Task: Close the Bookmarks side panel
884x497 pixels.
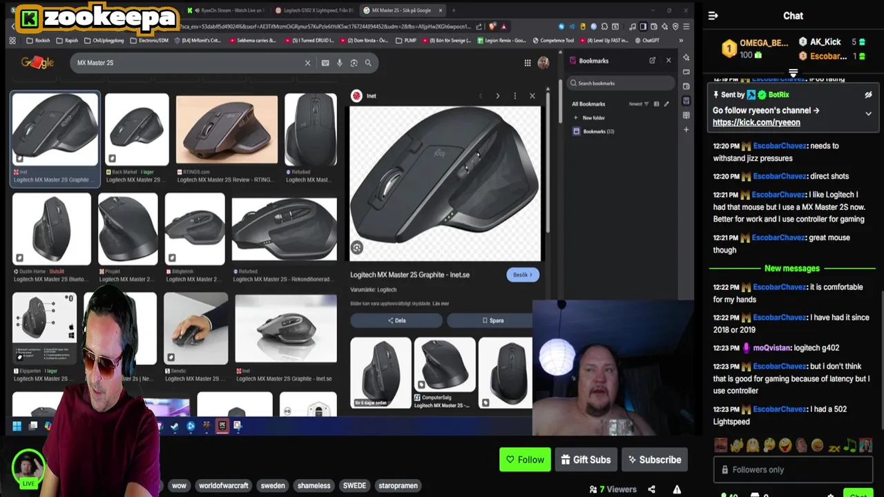Action: [x=669, y=61]
